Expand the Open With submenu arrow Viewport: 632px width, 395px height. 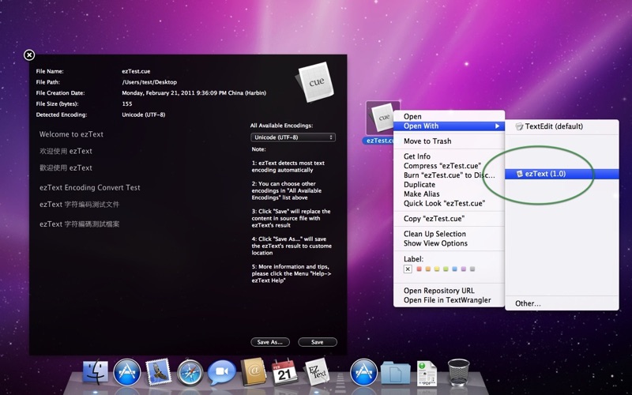[x=498, y=126]
